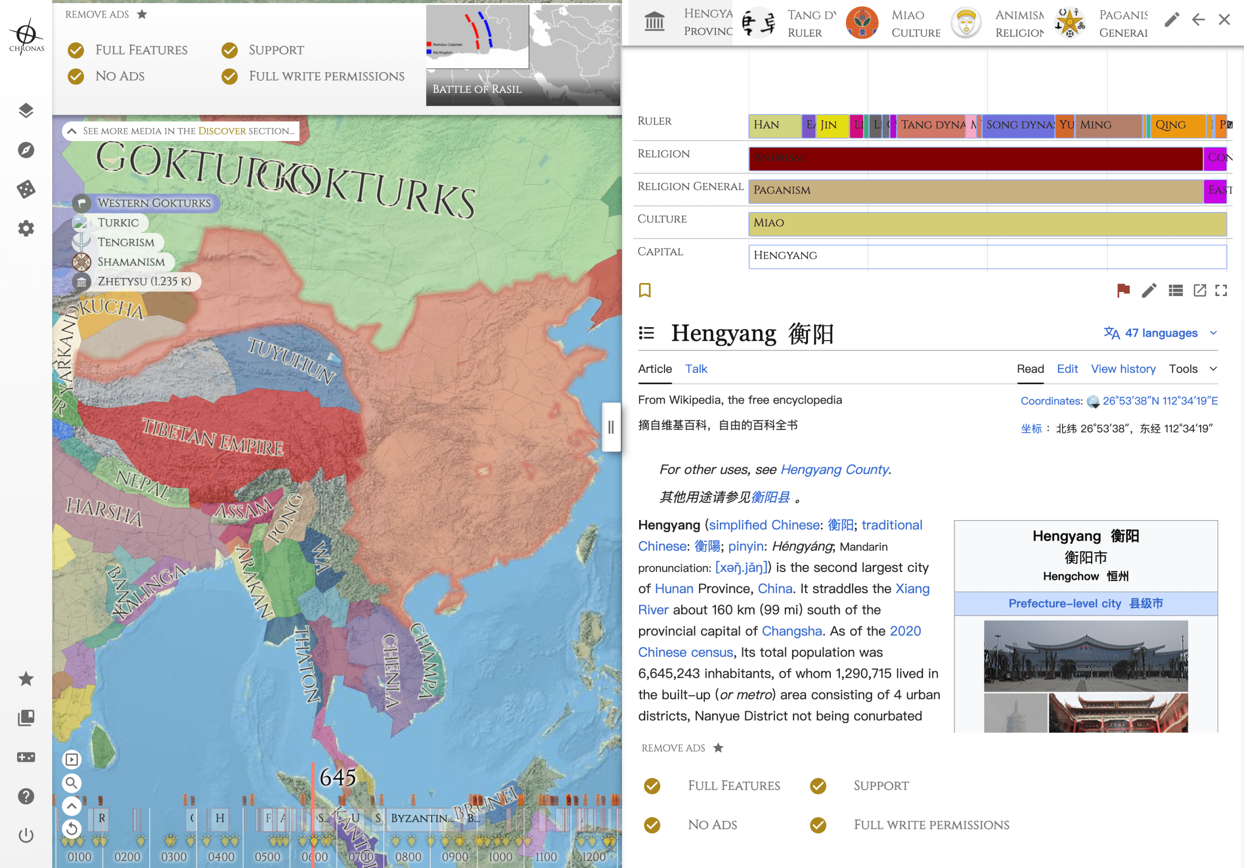Switch to the Talk tab
The height and width of the screenshot is (868, 1244).
point(696,369)
